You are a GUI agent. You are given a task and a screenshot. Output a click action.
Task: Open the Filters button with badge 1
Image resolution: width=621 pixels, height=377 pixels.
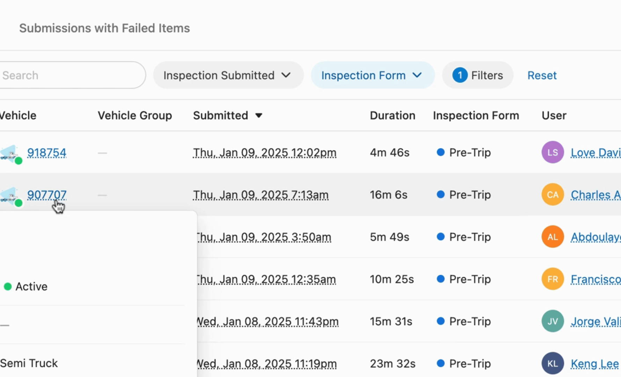pyautogui.click(x=477, y=75)
